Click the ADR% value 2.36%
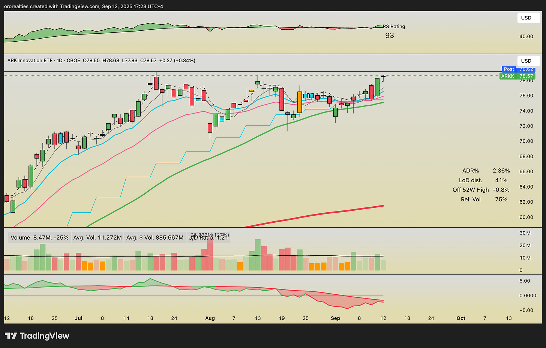This screenshot has height=348, width=546. point(501,171)
